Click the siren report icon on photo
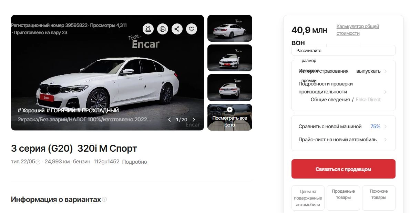 tap(148, 29)
